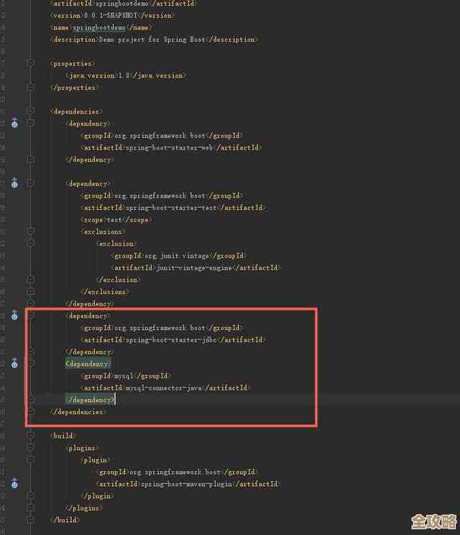Click the artifactId mysql-connector-java line
This screenshot has width=460, height=535.
click(166, 388)
